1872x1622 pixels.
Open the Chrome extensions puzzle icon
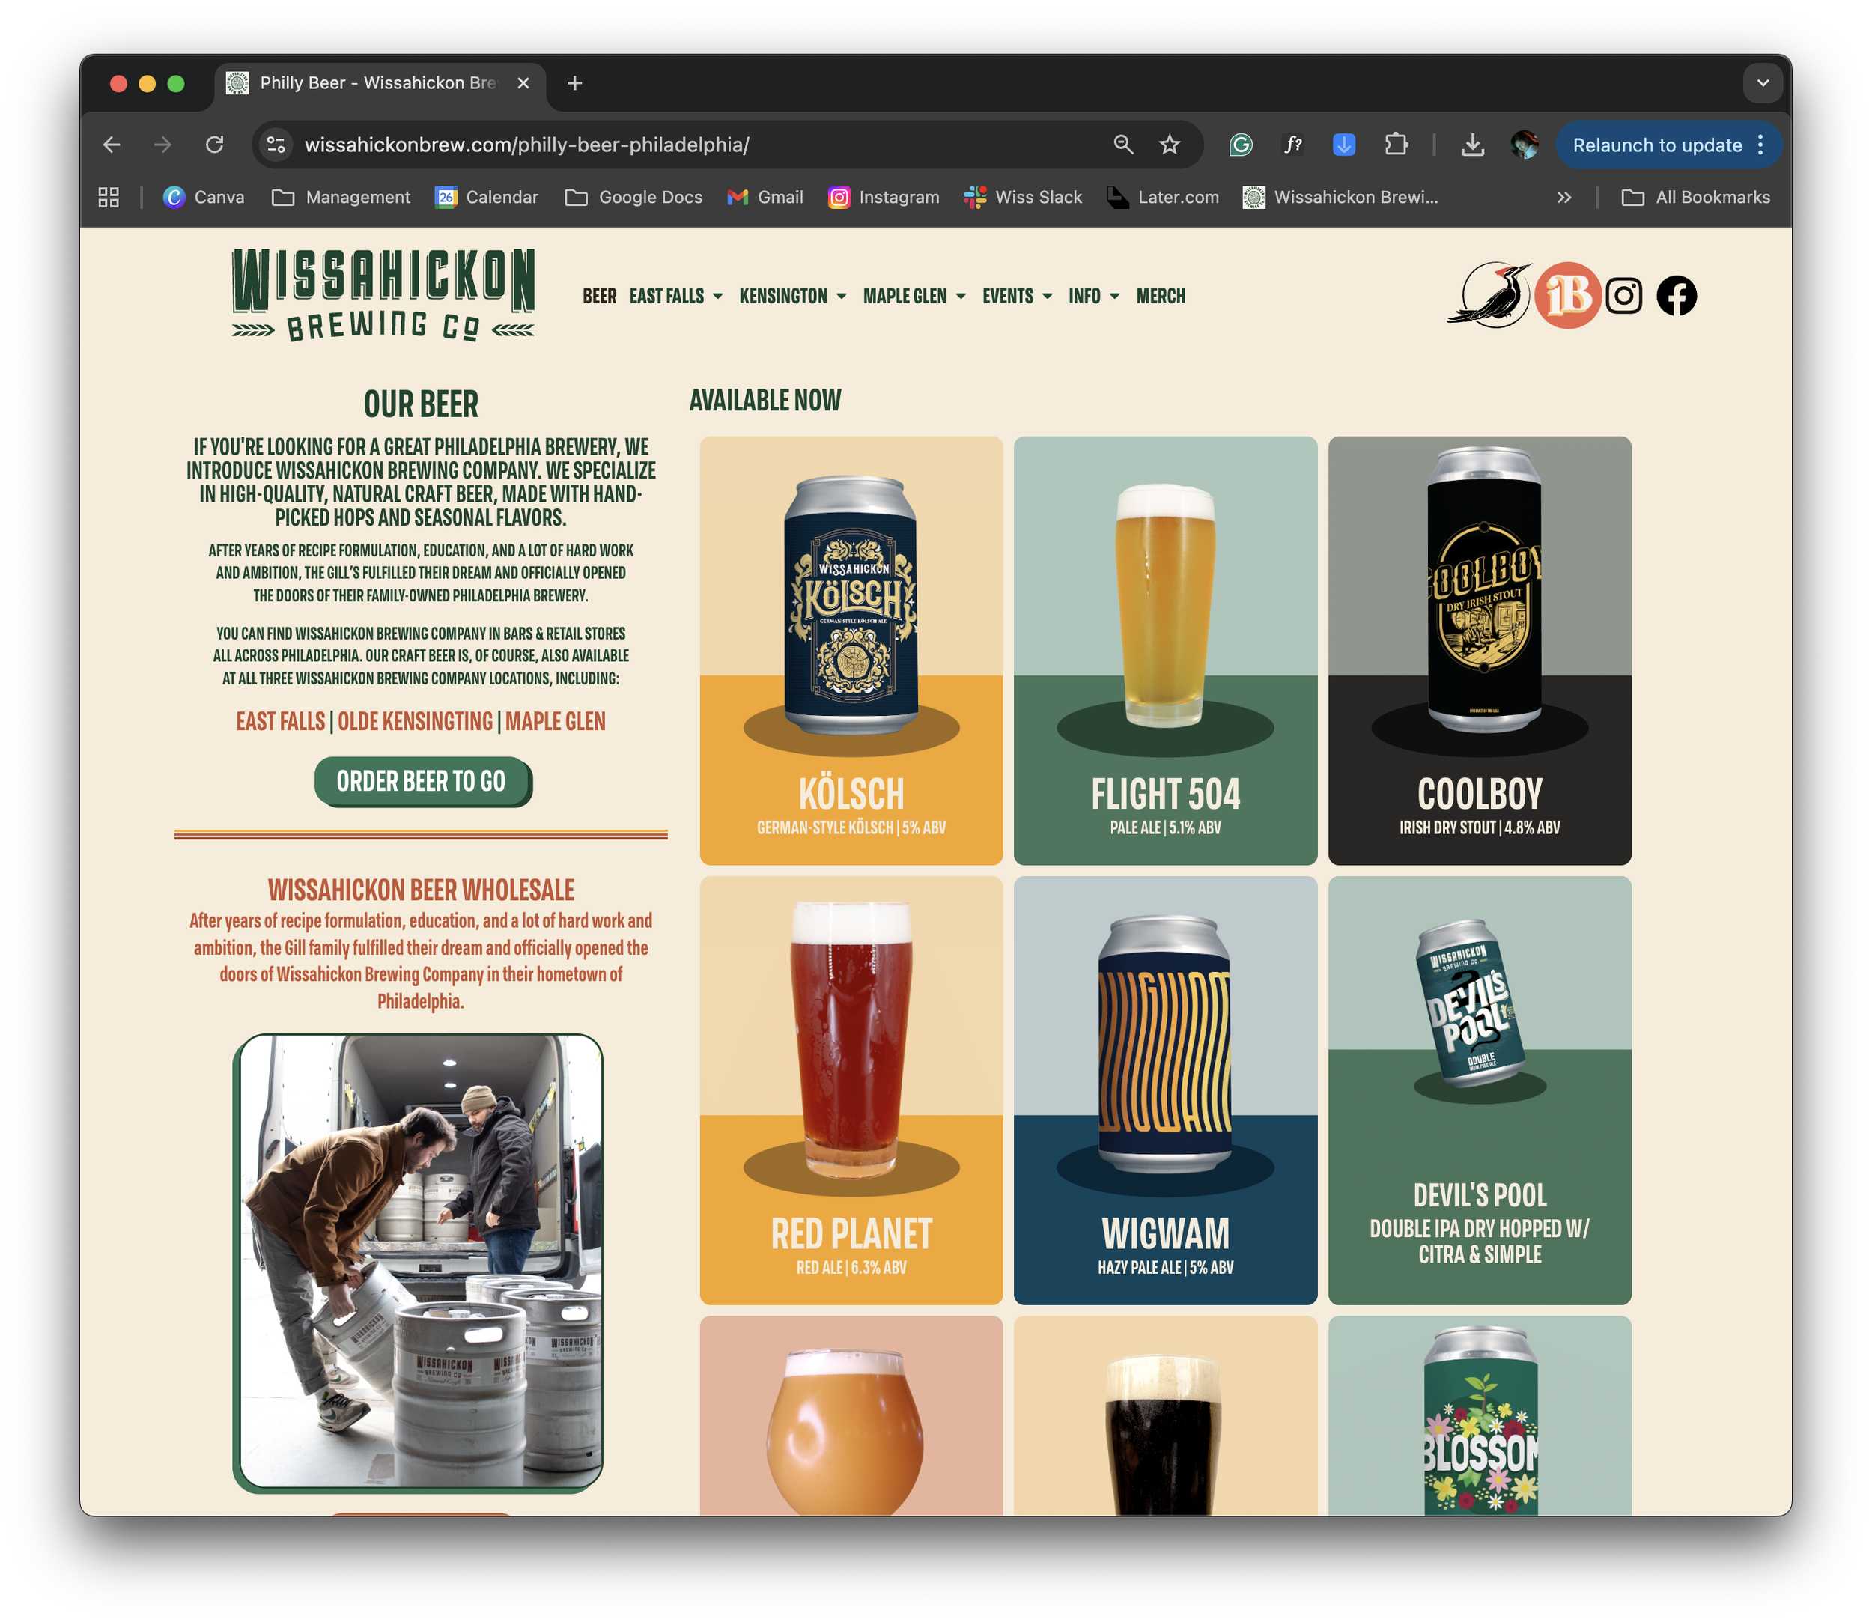pyautogui.click(x=1396, y=145)
